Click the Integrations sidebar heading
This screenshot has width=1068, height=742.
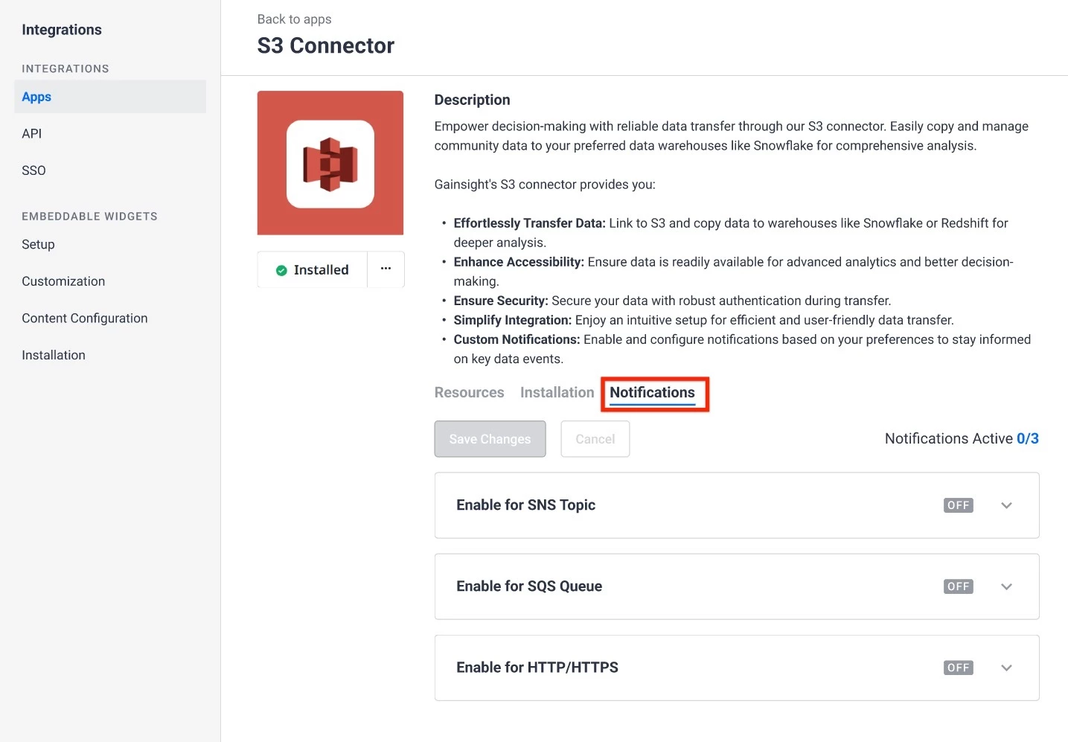tap(62, 30)
